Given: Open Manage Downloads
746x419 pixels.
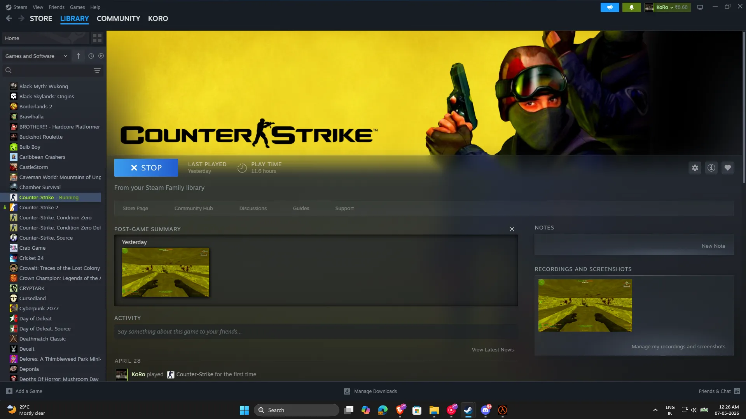Looking at the screenshot, I should (x=370, y=391).
